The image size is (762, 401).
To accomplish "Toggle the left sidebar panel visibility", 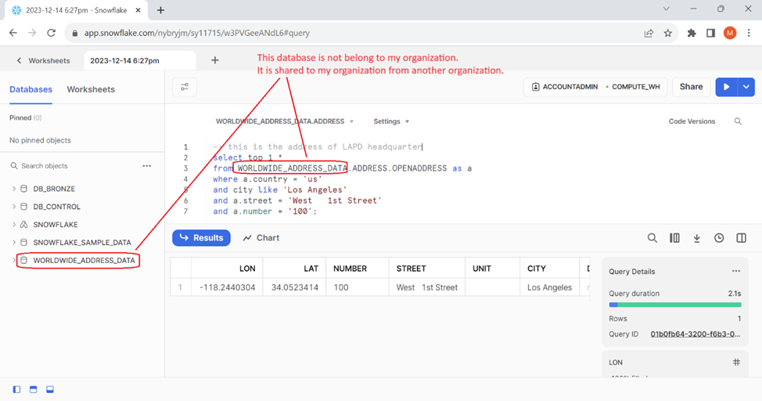I will coord(17,389).
